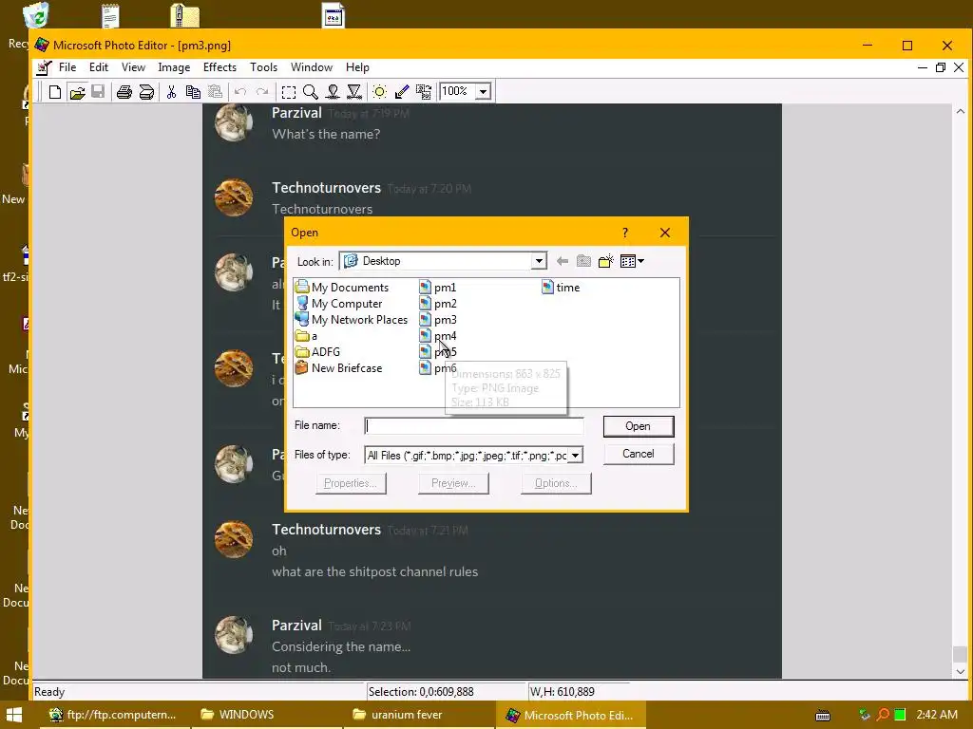Screen dimensions: 973x729
Task: Open the Image menu
Action: tap(174, 67)
